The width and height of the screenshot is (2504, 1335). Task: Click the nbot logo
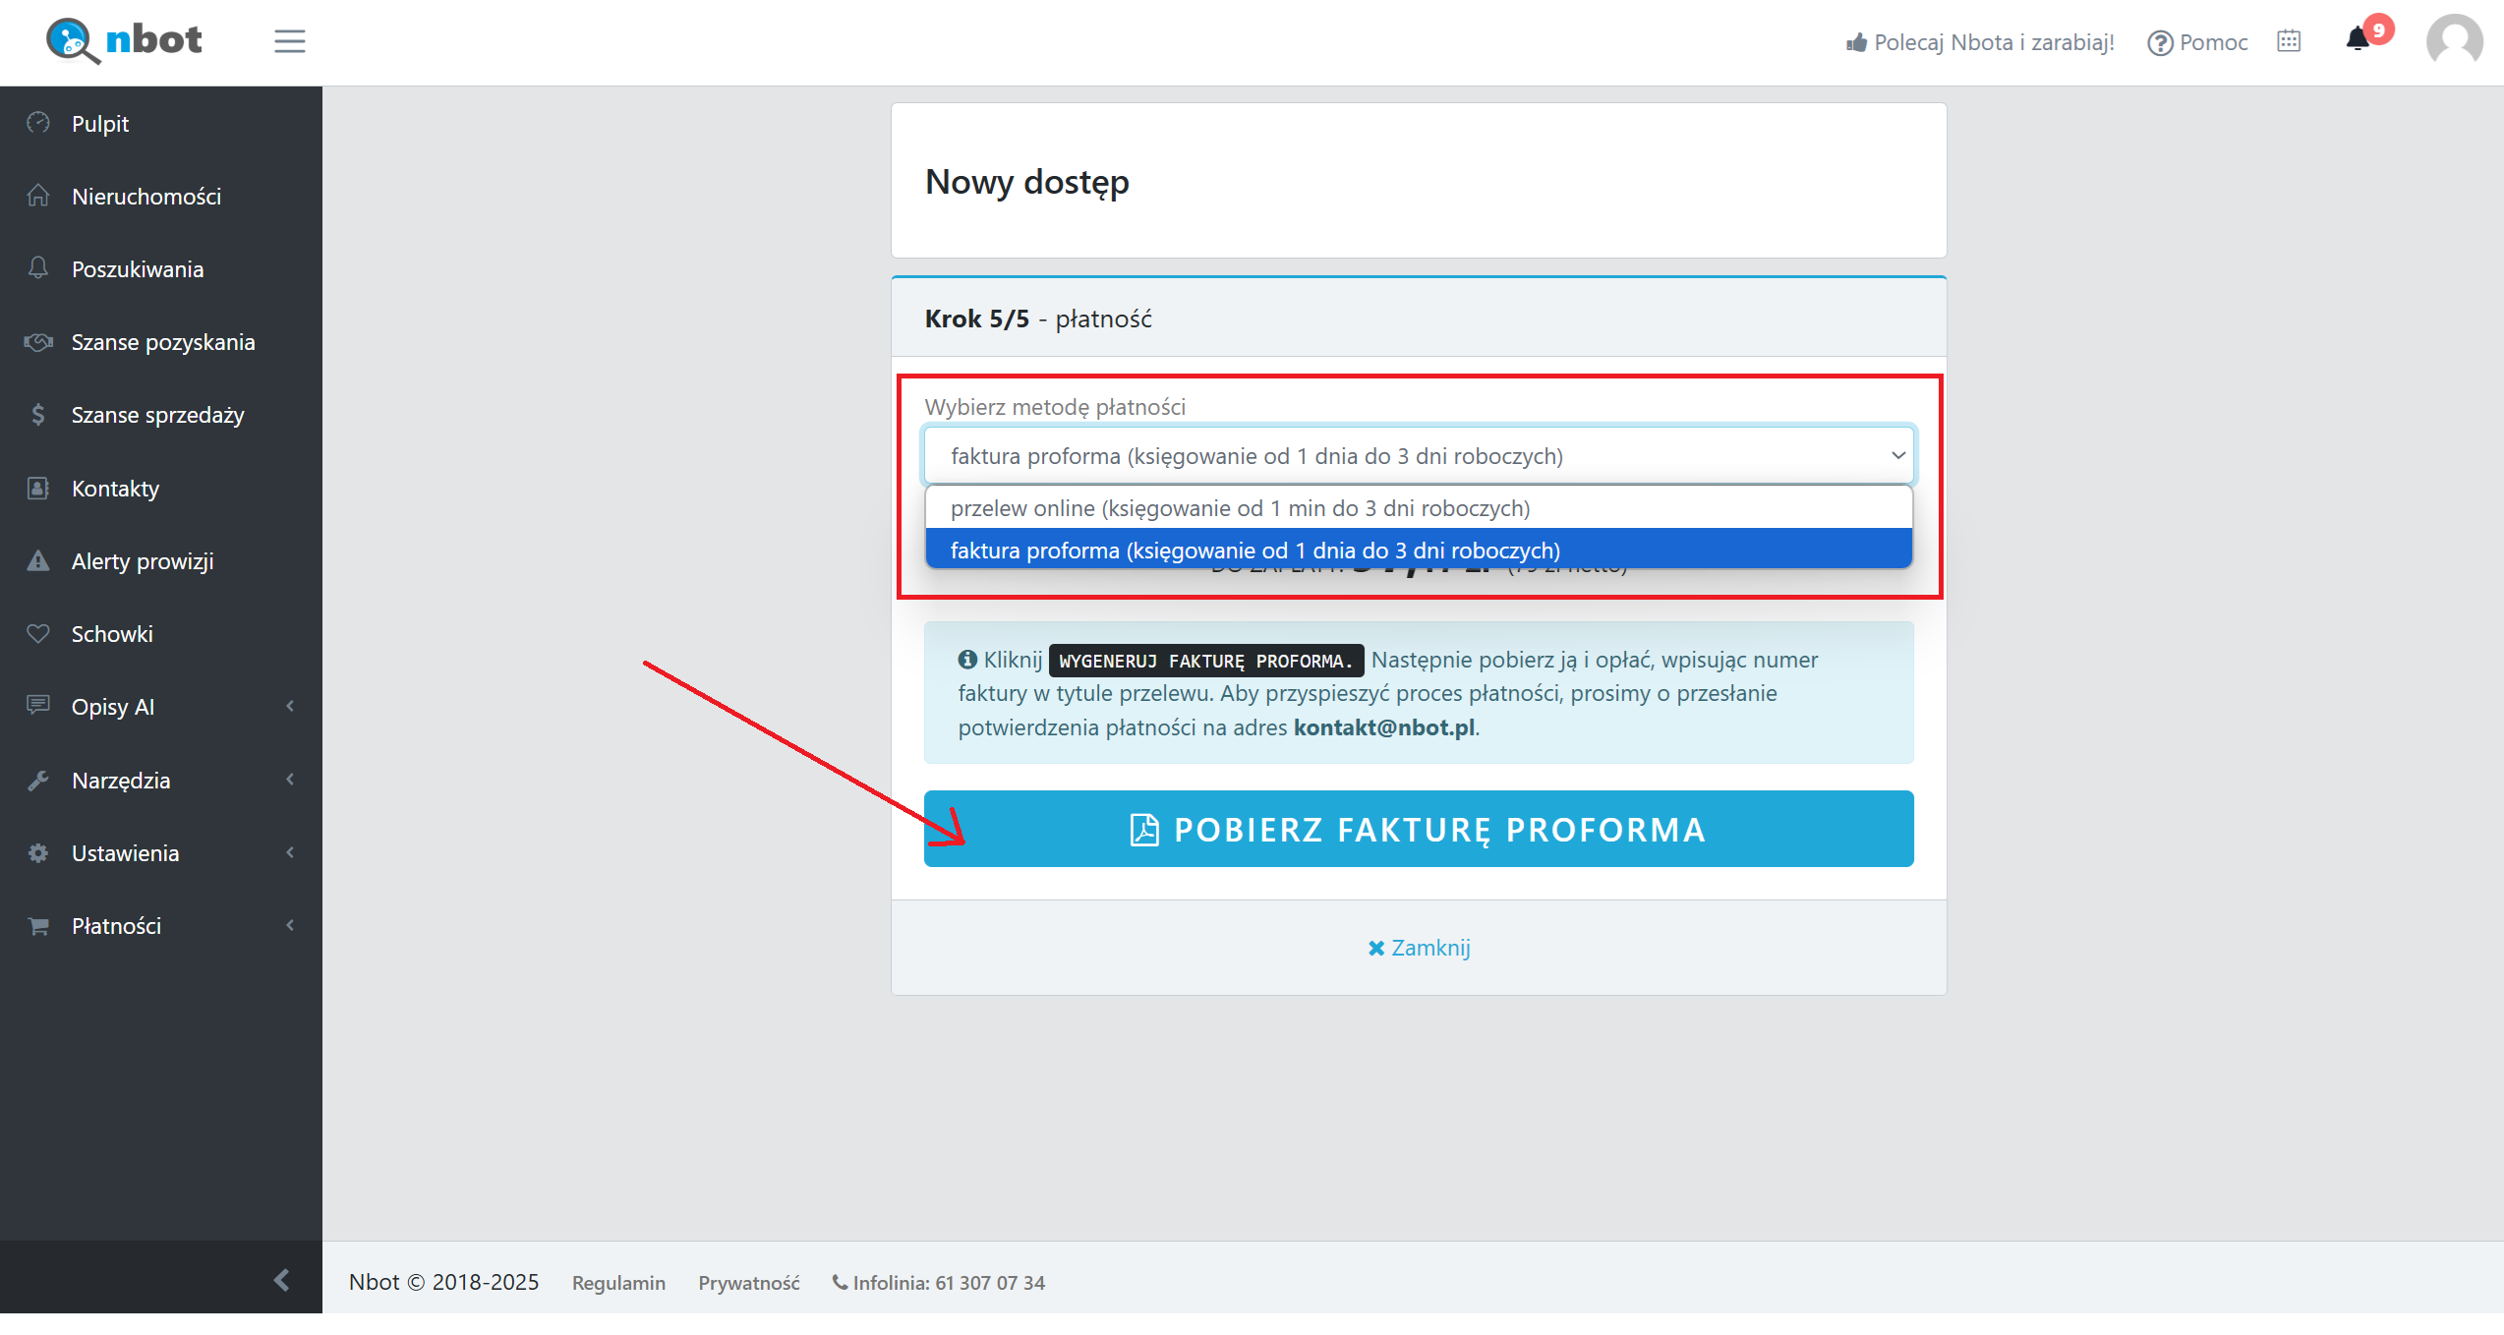(125, 40)
